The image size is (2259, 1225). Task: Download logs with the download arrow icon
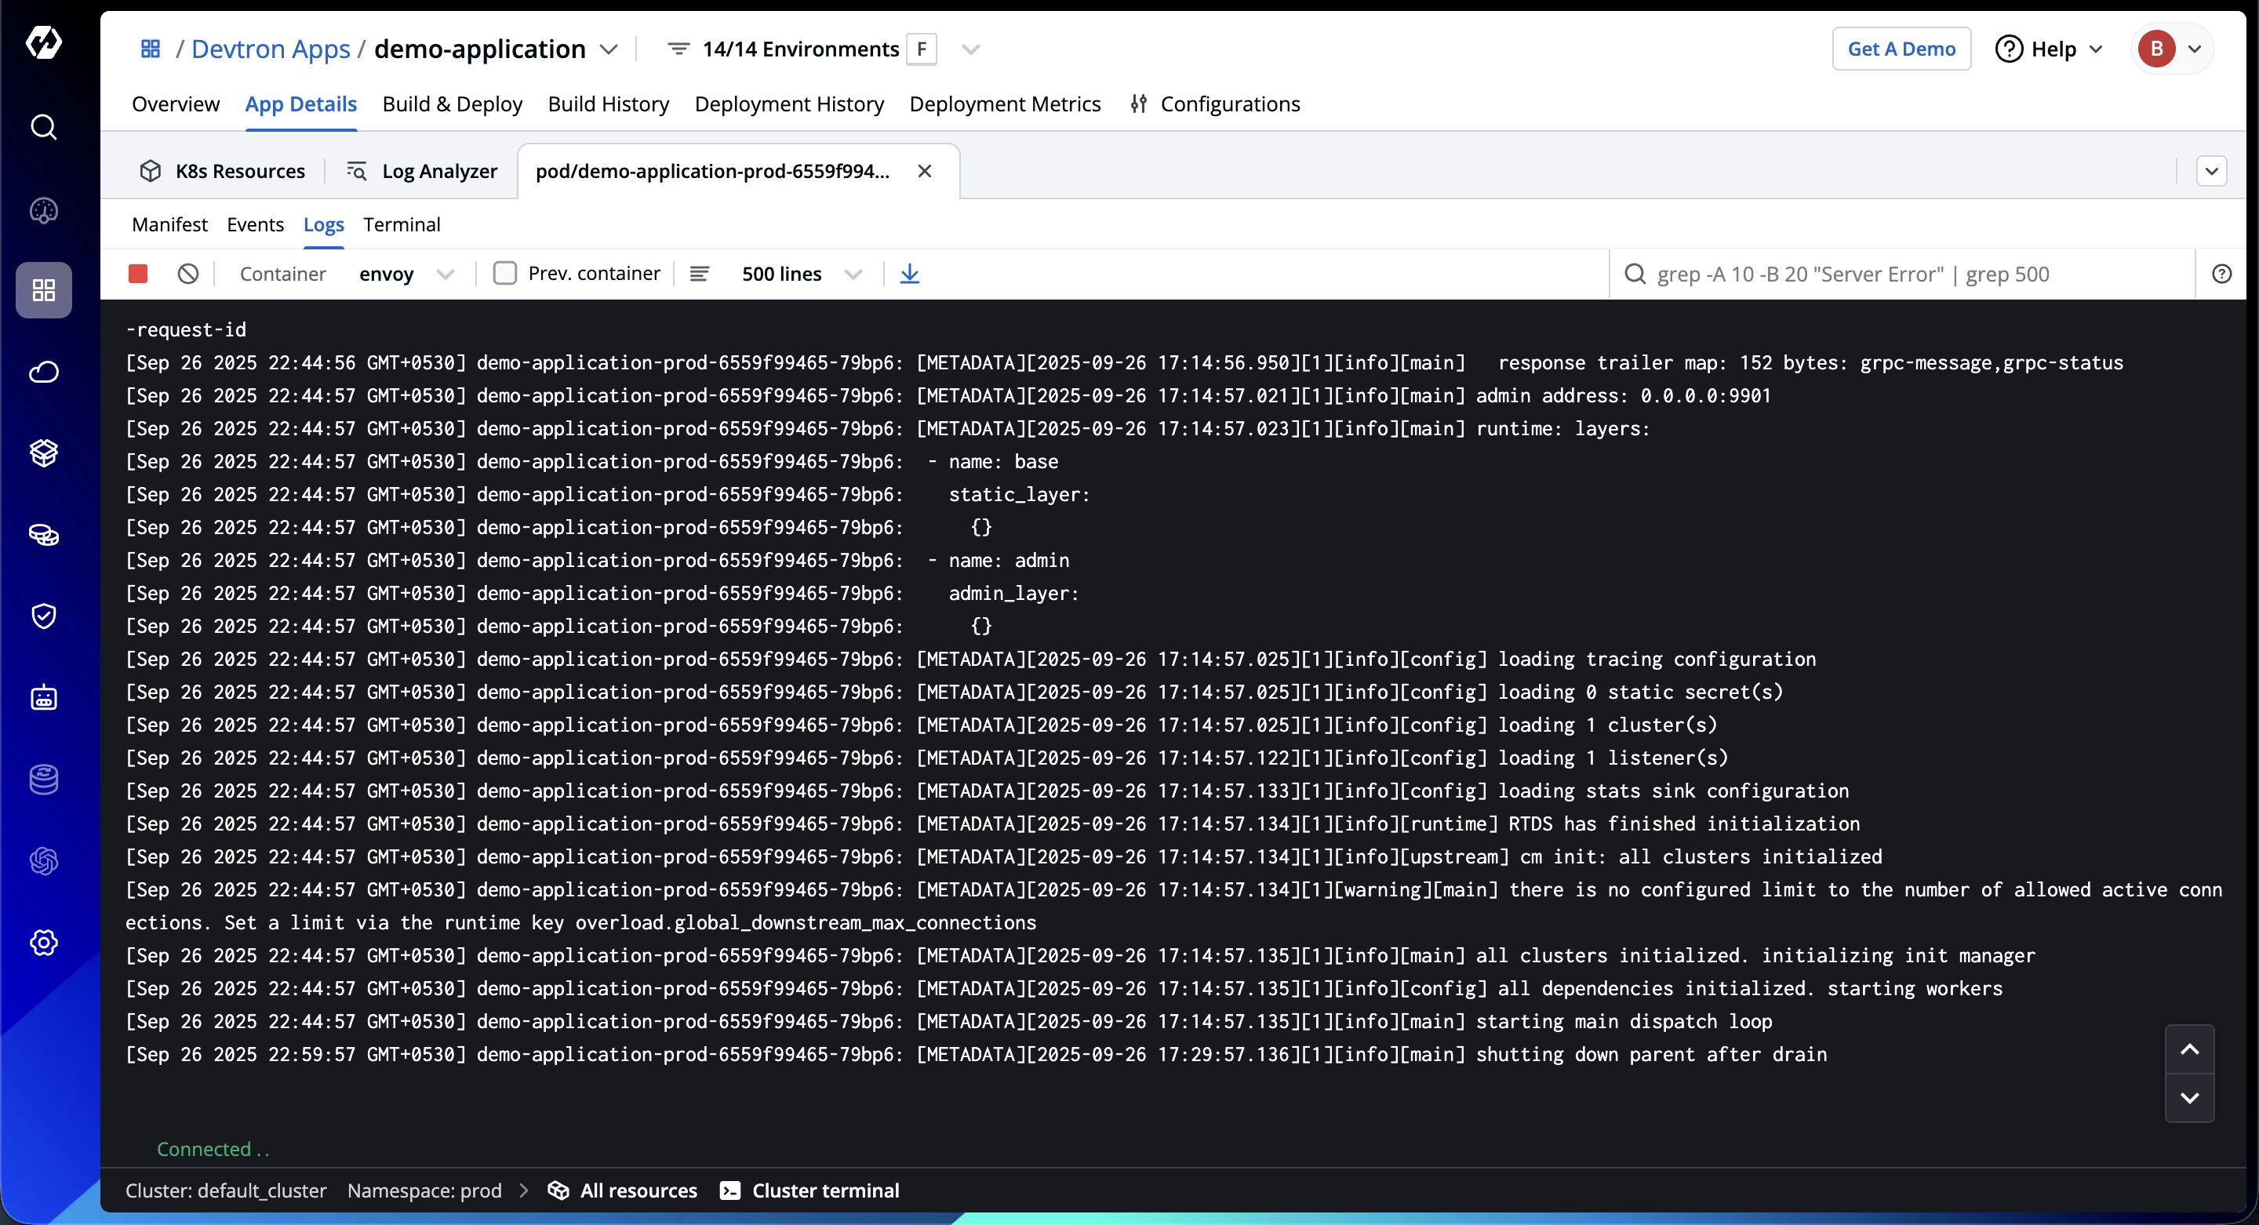tap(909, 274)
